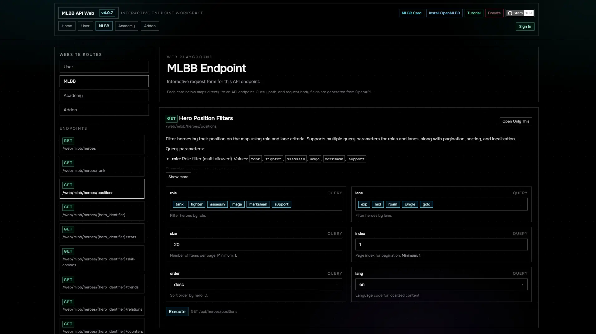Open the heroes/{hero_identifier} endpoint
This screenshot has width=596, height=334.
pyautogui.click(x=102, y=211)
